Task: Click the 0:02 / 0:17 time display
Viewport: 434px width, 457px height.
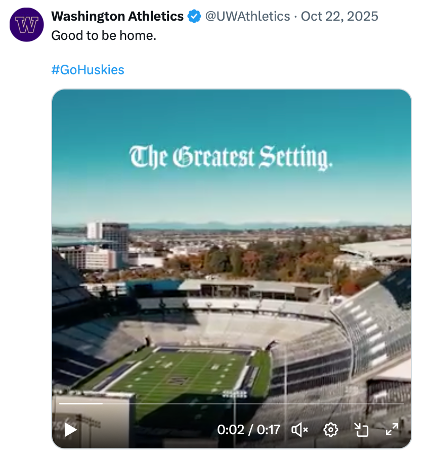Action: (248, 430)
